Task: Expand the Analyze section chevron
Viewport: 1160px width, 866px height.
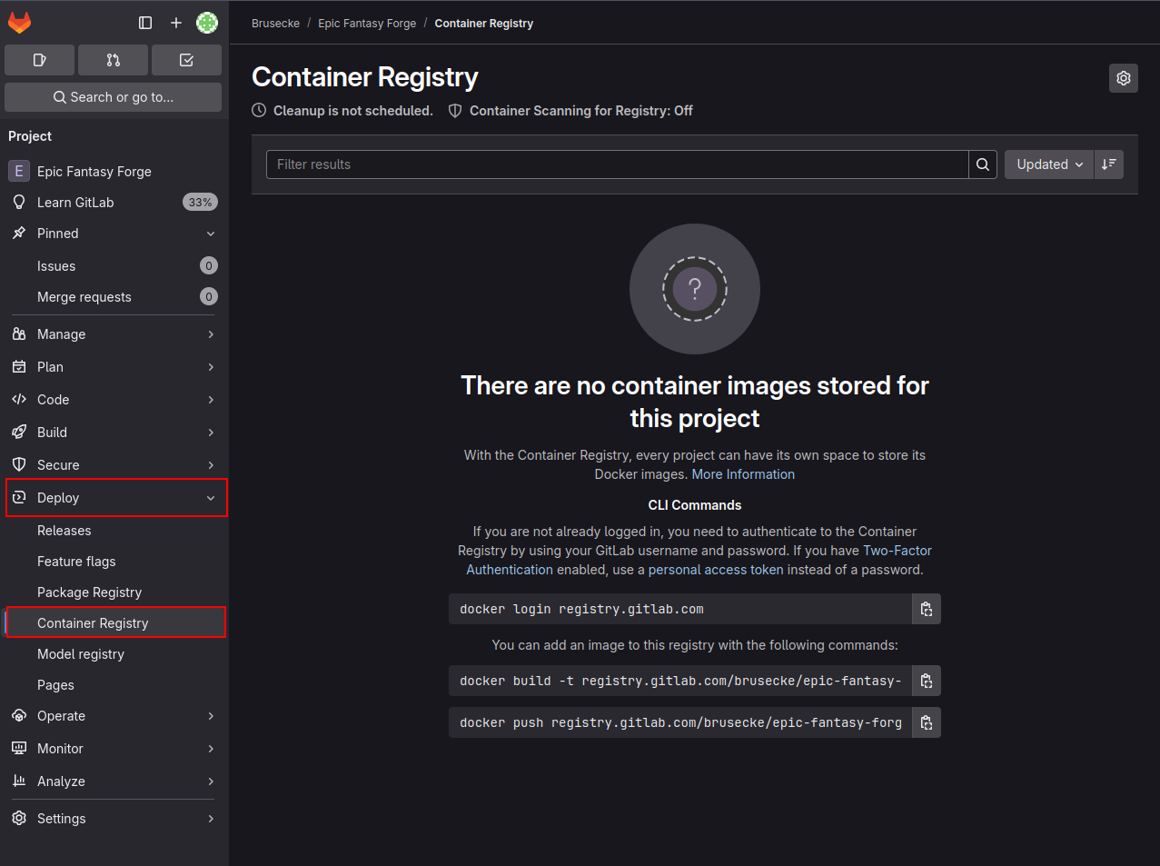Action: point(211,781)
